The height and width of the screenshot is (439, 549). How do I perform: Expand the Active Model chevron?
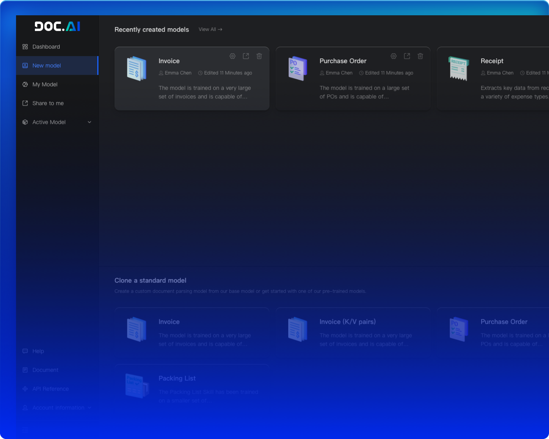89,122
